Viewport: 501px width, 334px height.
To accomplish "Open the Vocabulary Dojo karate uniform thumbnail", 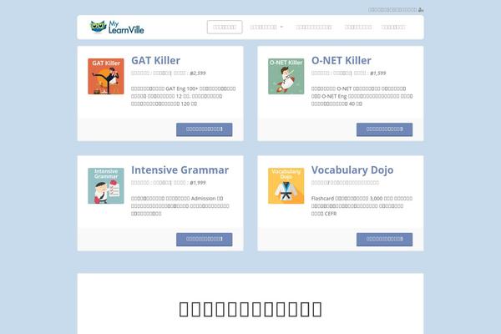I will [x=286, y=186].
